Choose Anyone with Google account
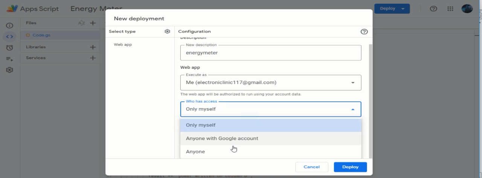Screen dimensions: 482x178 click(x=271, y=138)
